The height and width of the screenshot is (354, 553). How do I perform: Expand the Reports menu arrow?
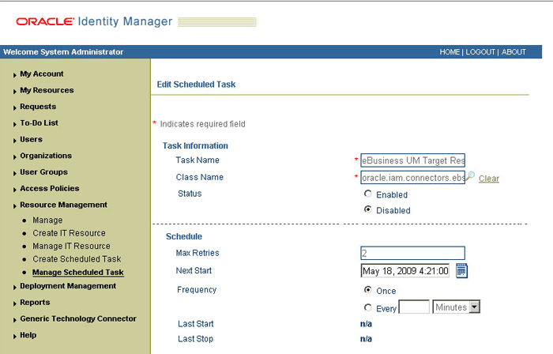[x=15, y=303]
